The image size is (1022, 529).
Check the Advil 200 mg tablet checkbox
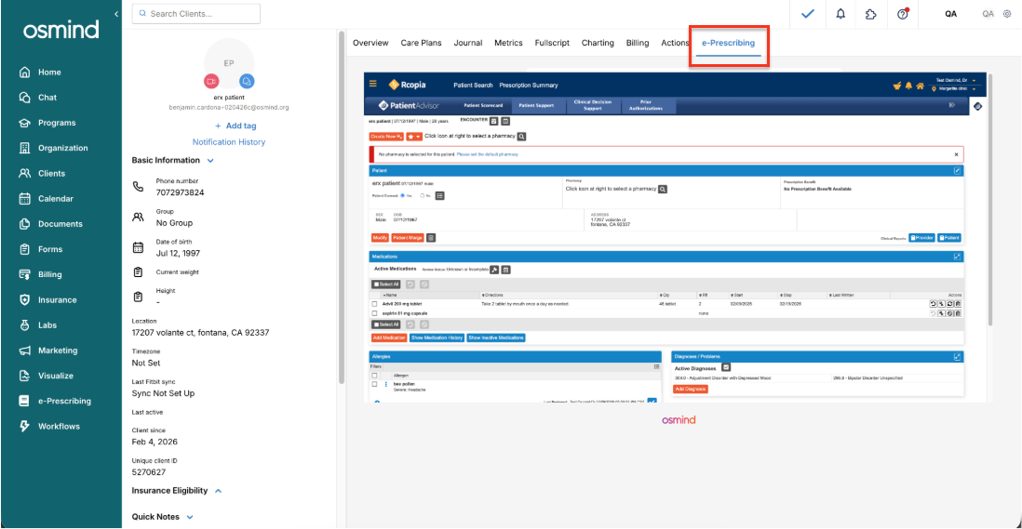pyautogui.click(x=374, y=304)
